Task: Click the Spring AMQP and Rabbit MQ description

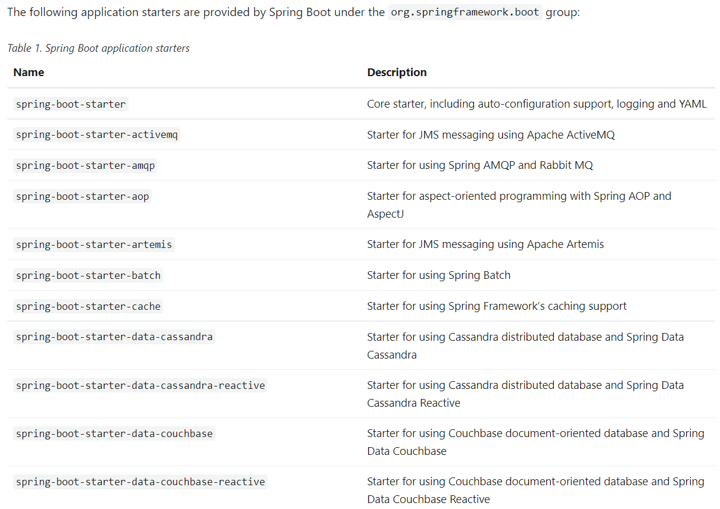Action: tap(480, 165)
